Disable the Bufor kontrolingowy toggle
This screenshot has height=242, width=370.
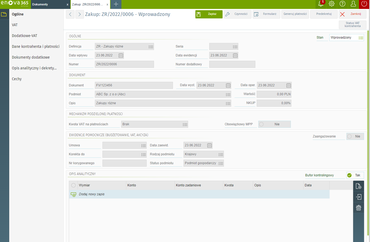(x=355, y=175)
